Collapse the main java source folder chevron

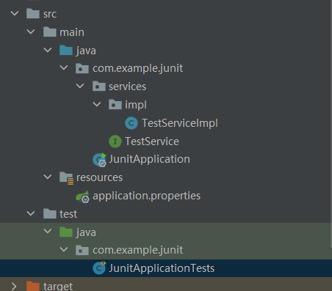(48, 50)
